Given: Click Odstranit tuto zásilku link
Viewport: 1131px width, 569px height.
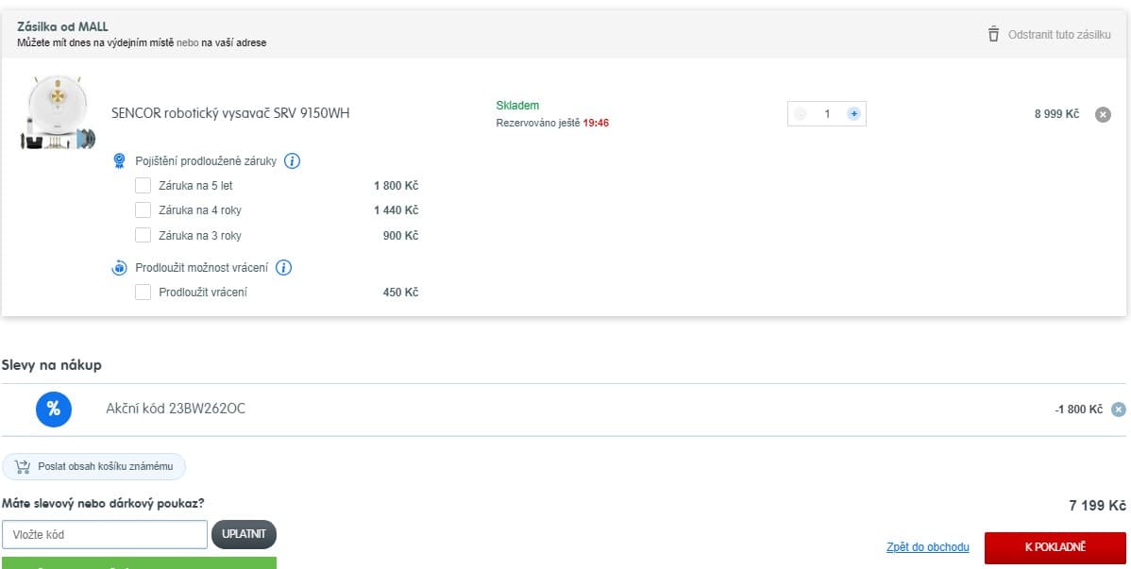Looking at the screenshot, I should (x=1059, y=34).
